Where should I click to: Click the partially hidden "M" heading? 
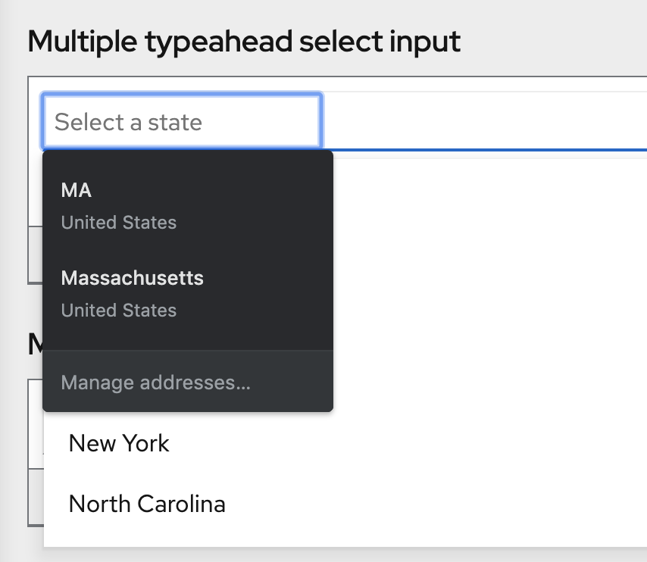tap(34, 345)
